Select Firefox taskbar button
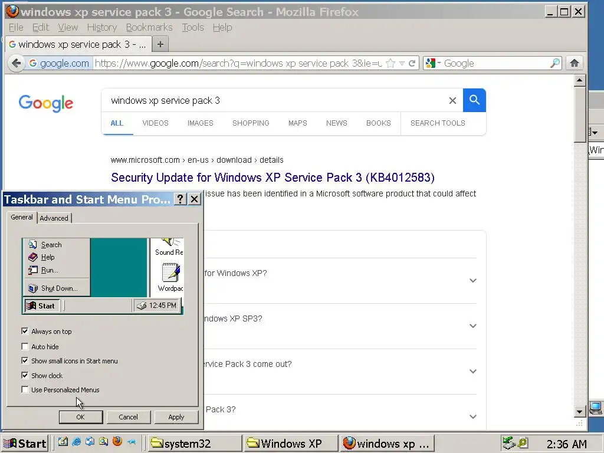 387,444
